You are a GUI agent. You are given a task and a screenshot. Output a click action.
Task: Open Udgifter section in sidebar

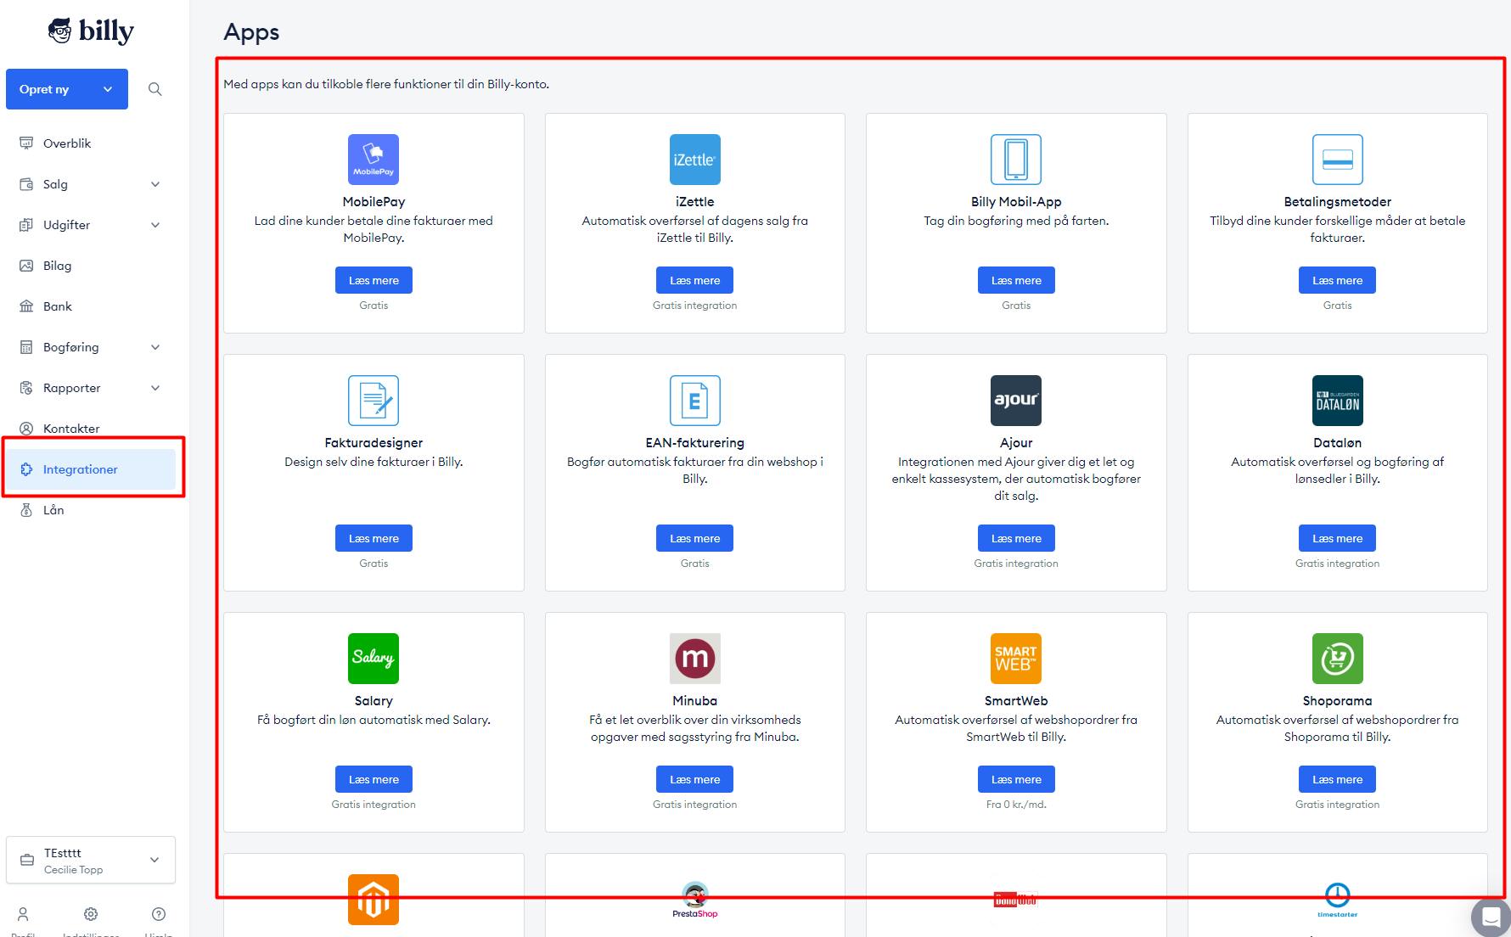click(91, 225)
